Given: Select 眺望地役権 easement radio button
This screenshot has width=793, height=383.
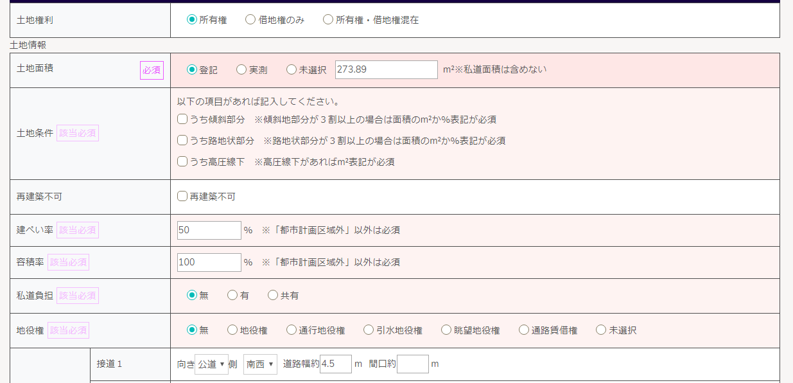Looking at the screenshot, I should pos(446,330).
